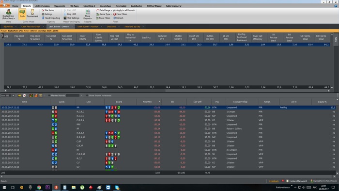The height and width of the screenshot is (191, 339).
Task: Click HoldemManager2 in the status bar
Action: click(x=296, y=181)
